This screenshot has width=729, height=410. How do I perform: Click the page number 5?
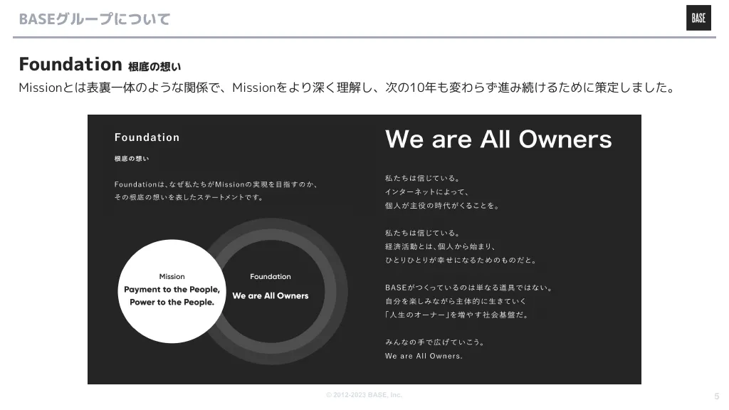(x=716, y=396)
